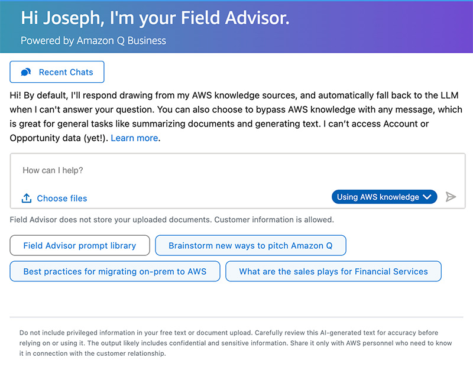This screenshot has height=367, width=473.
Task: Select Brainstorm new ways to pitch Amazon Q
Action: [250, 245]
